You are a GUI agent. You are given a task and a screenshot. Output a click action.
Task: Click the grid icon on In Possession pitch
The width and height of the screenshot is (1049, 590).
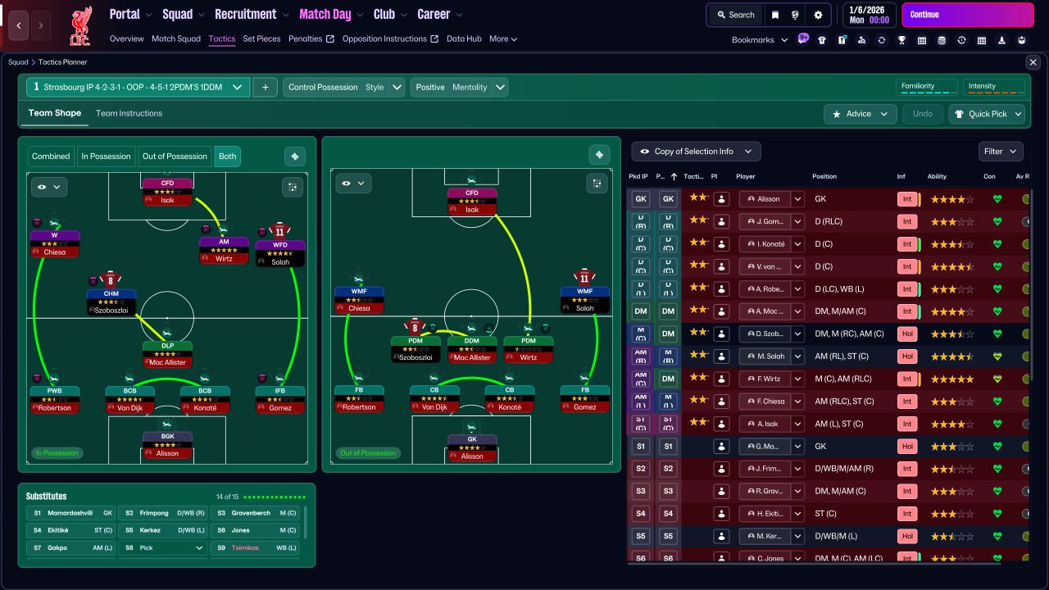293,187
